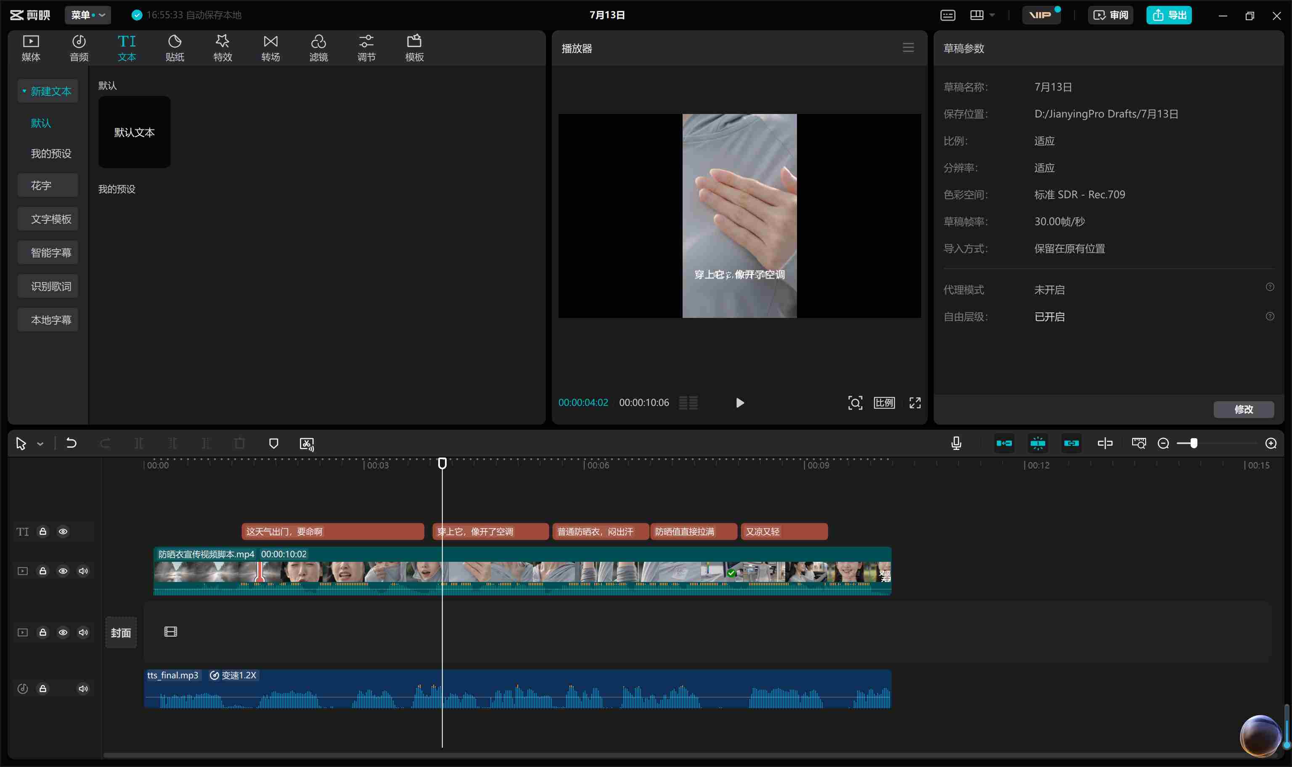Click the timeline zoom slider handle
The width and height of the screenshot is (1292, 767).
[1194, 443]
